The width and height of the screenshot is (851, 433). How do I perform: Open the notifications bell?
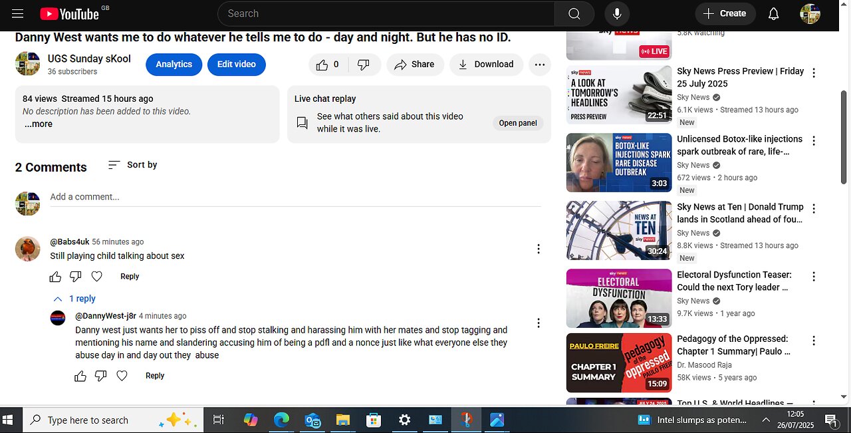click(x=773, y=13)
